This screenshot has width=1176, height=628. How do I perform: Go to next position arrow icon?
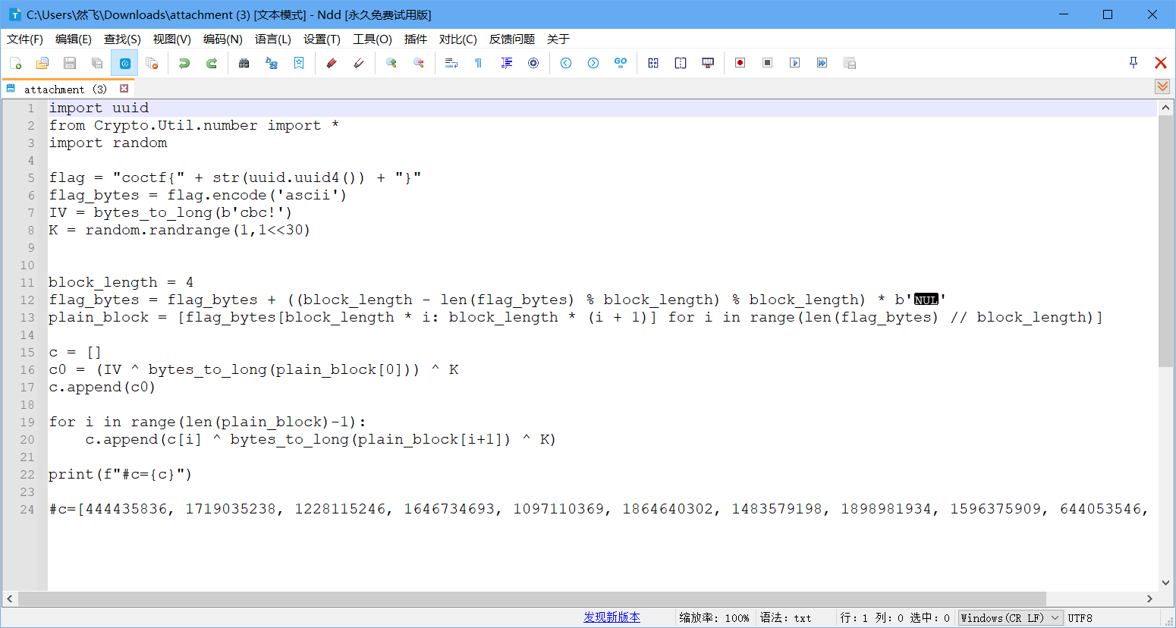pos(593,63)
